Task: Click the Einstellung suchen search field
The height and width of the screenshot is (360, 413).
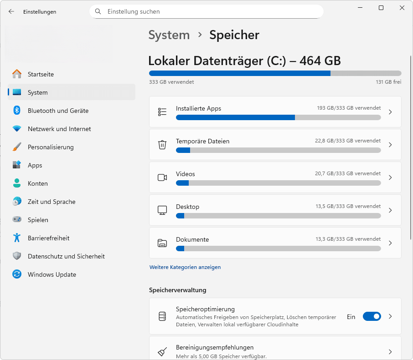Action: (206, 11)
